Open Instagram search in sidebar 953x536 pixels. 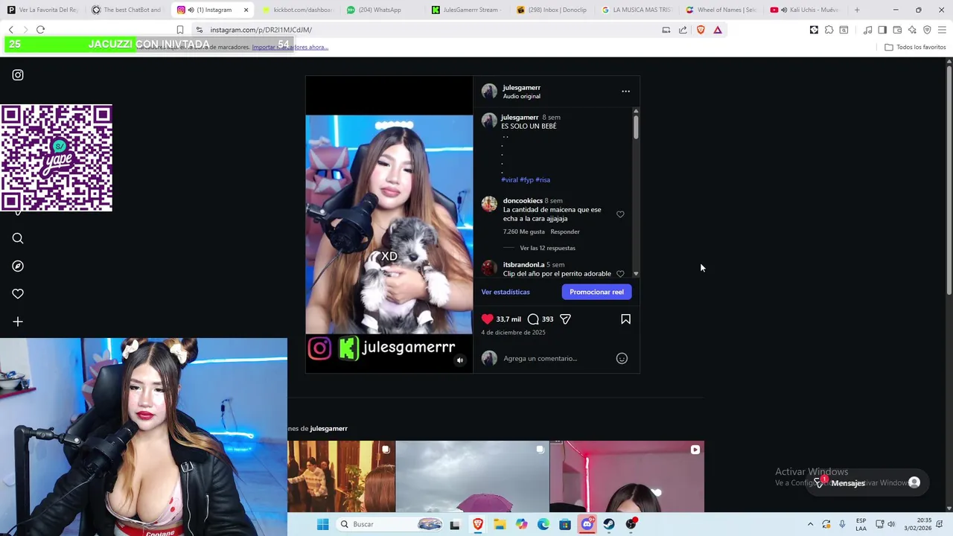(18, 238)
